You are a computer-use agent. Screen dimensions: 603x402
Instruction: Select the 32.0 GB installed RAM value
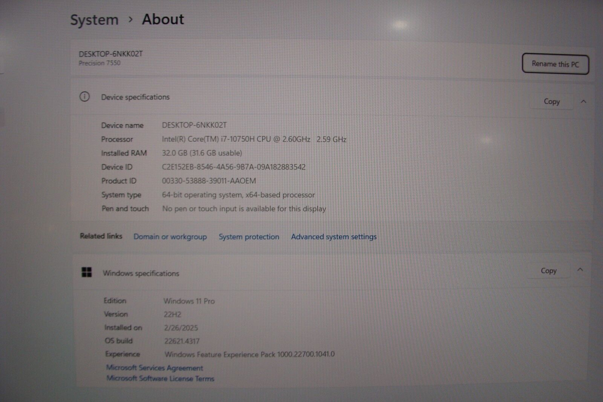tap(202, 153)
